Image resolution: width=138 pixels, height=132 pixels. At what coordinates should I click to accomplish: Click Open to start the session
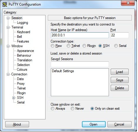[94, 124]
